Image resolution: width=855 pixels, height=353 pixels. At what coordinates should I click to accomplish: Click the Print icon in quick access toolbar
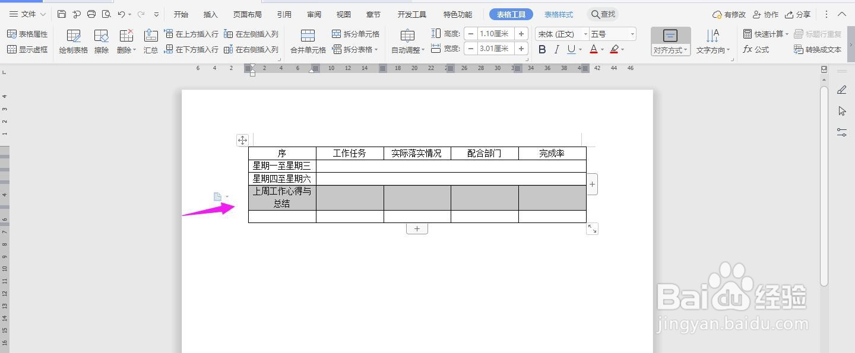pyautogui.click(x=91, y=14)
